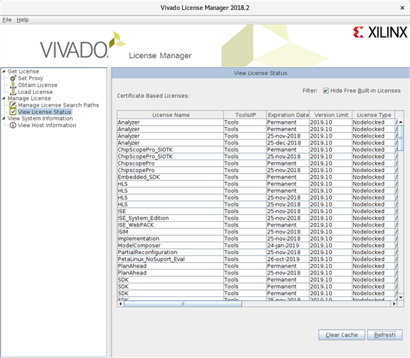Click the Manage License Search Paths edit icon
Screen dimensions: 410x358
13,105
